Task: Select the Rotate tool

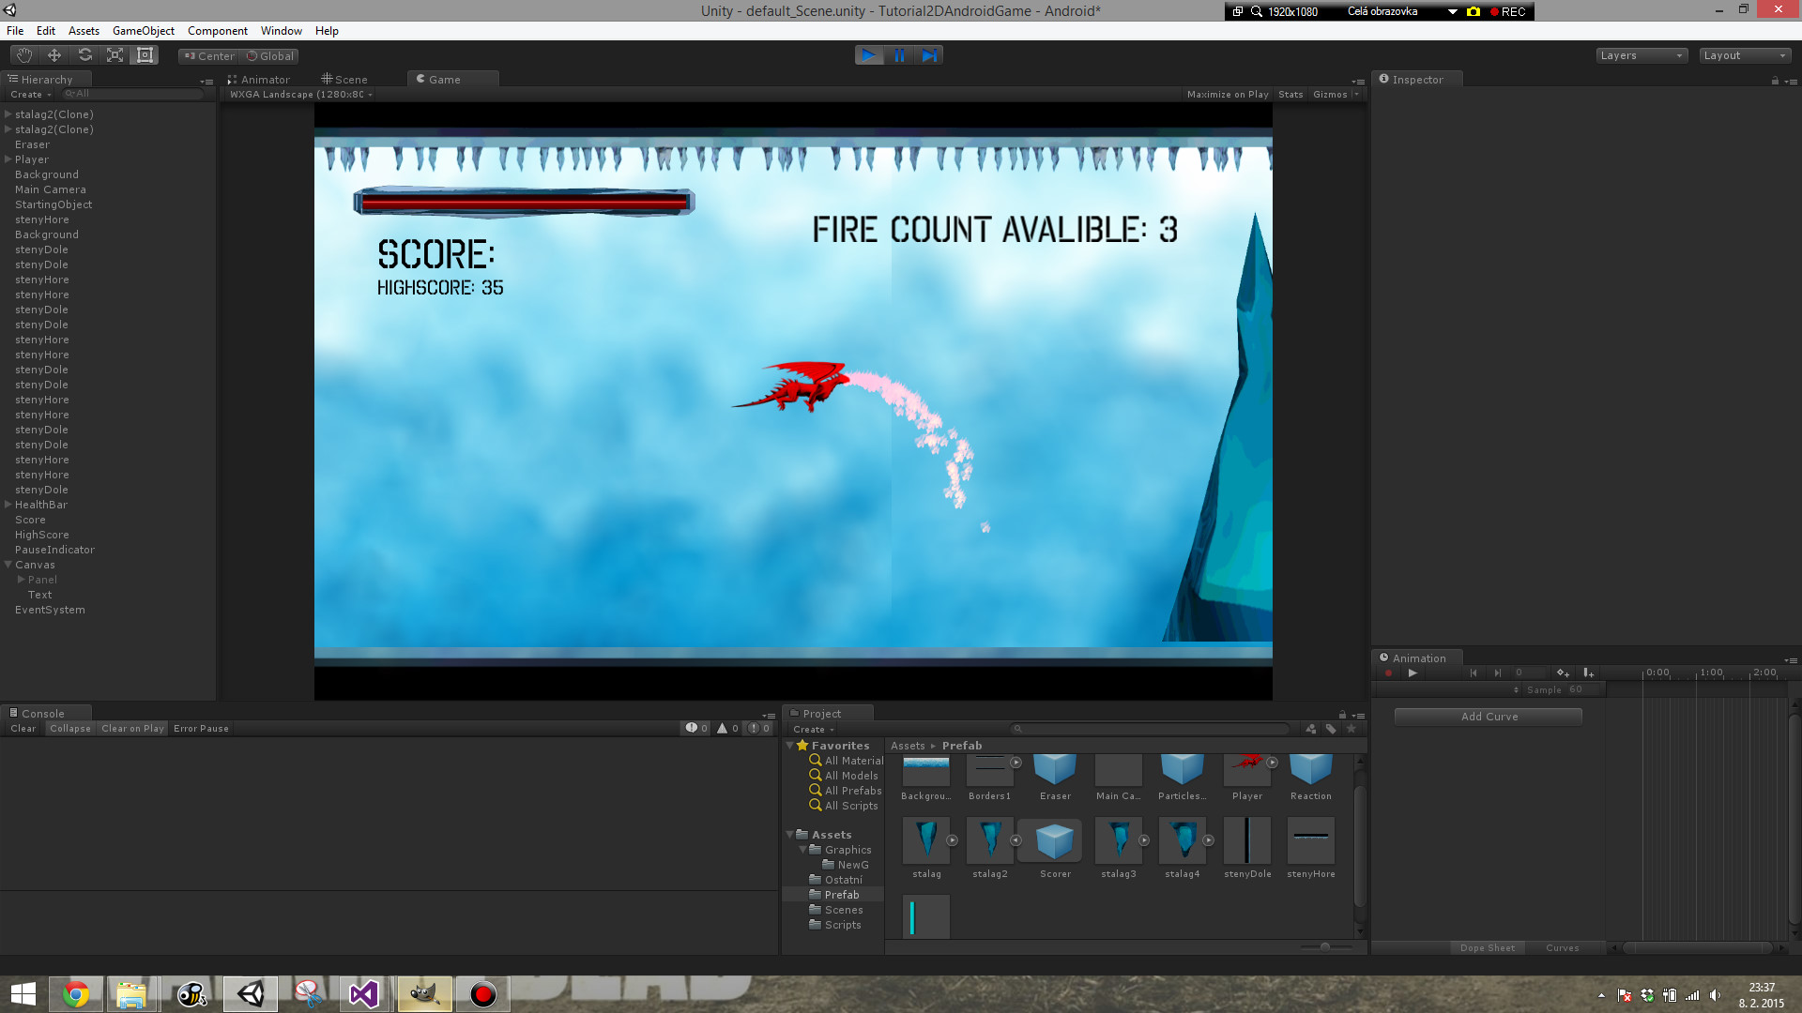Action: (x=84, y=54)
